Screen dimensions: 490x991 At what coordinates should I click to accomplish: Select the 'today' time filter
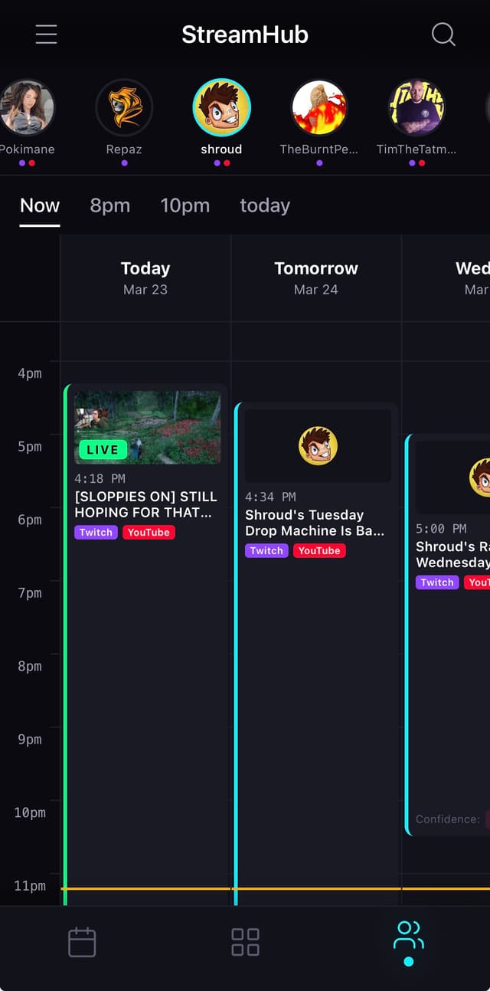pos(265,205)
